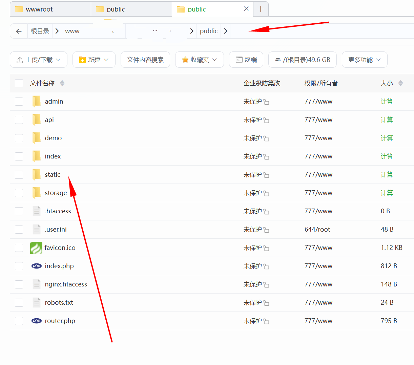Click the favicon.ico file icon

36,248
